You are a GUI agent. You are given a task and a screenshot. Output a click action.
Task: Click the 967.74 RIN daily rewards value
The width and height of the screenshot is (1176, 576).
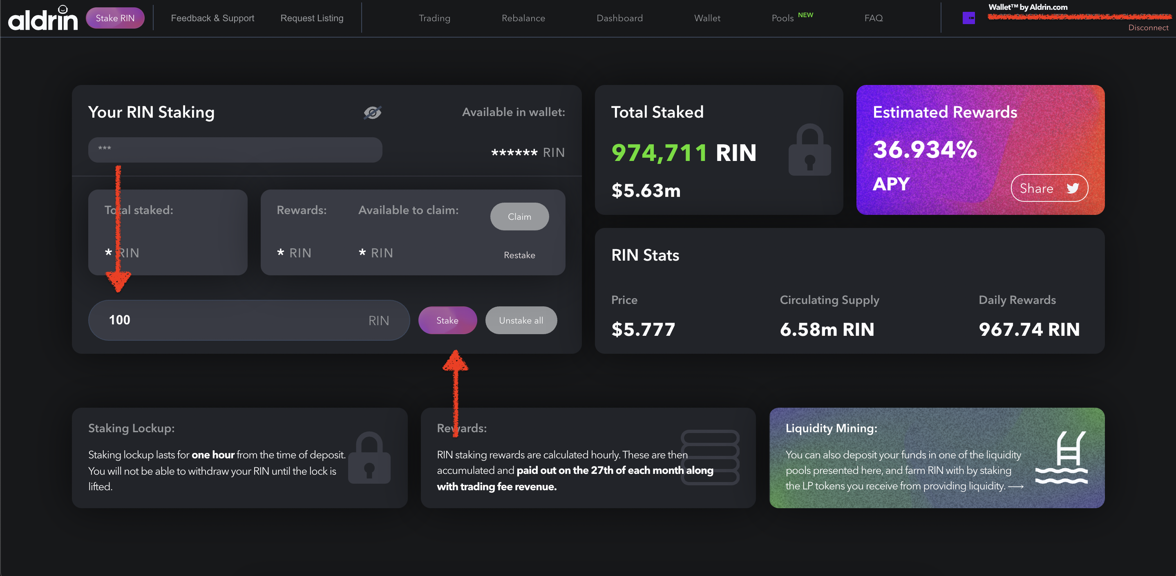1029,329
